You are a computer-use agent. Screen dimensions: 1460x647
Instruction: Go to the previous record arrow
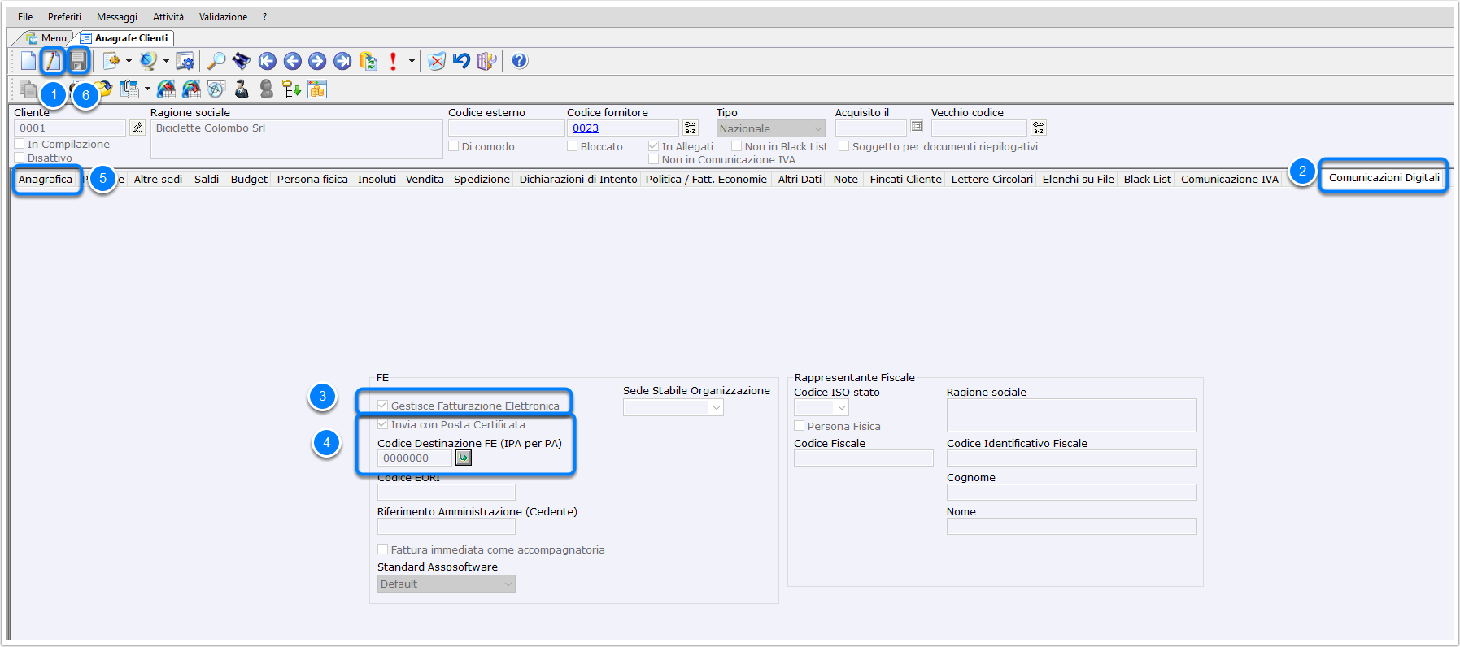[x=293, y=61]
